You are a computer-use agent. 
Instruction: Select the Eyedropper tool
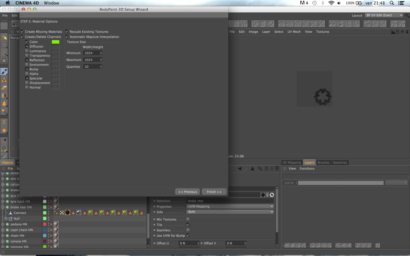4,141
